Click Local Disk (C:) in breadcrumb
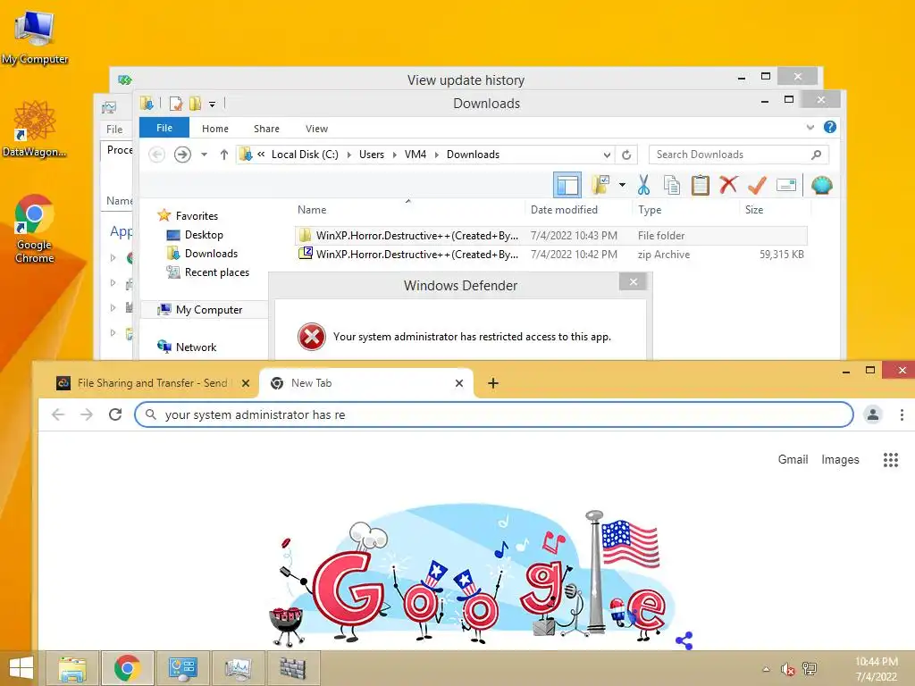 tap(305, 155)
